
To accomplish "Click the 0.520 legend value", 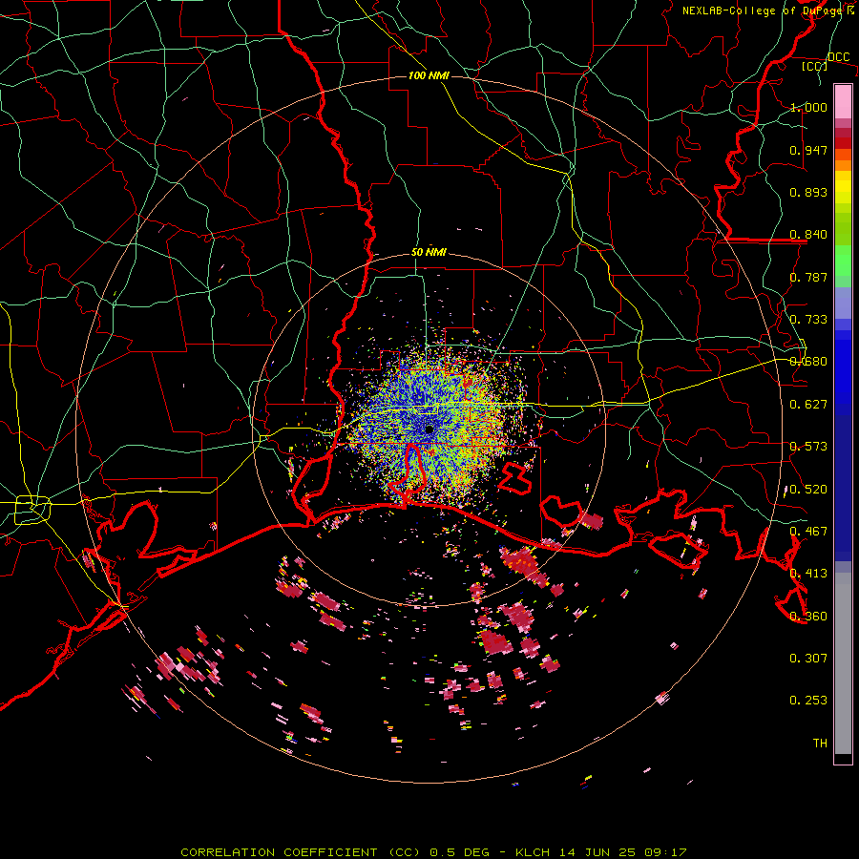I will point(808,490).
